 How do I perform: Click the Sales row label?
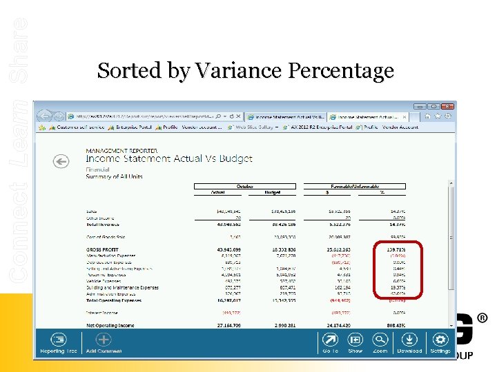tap(91, 211)
